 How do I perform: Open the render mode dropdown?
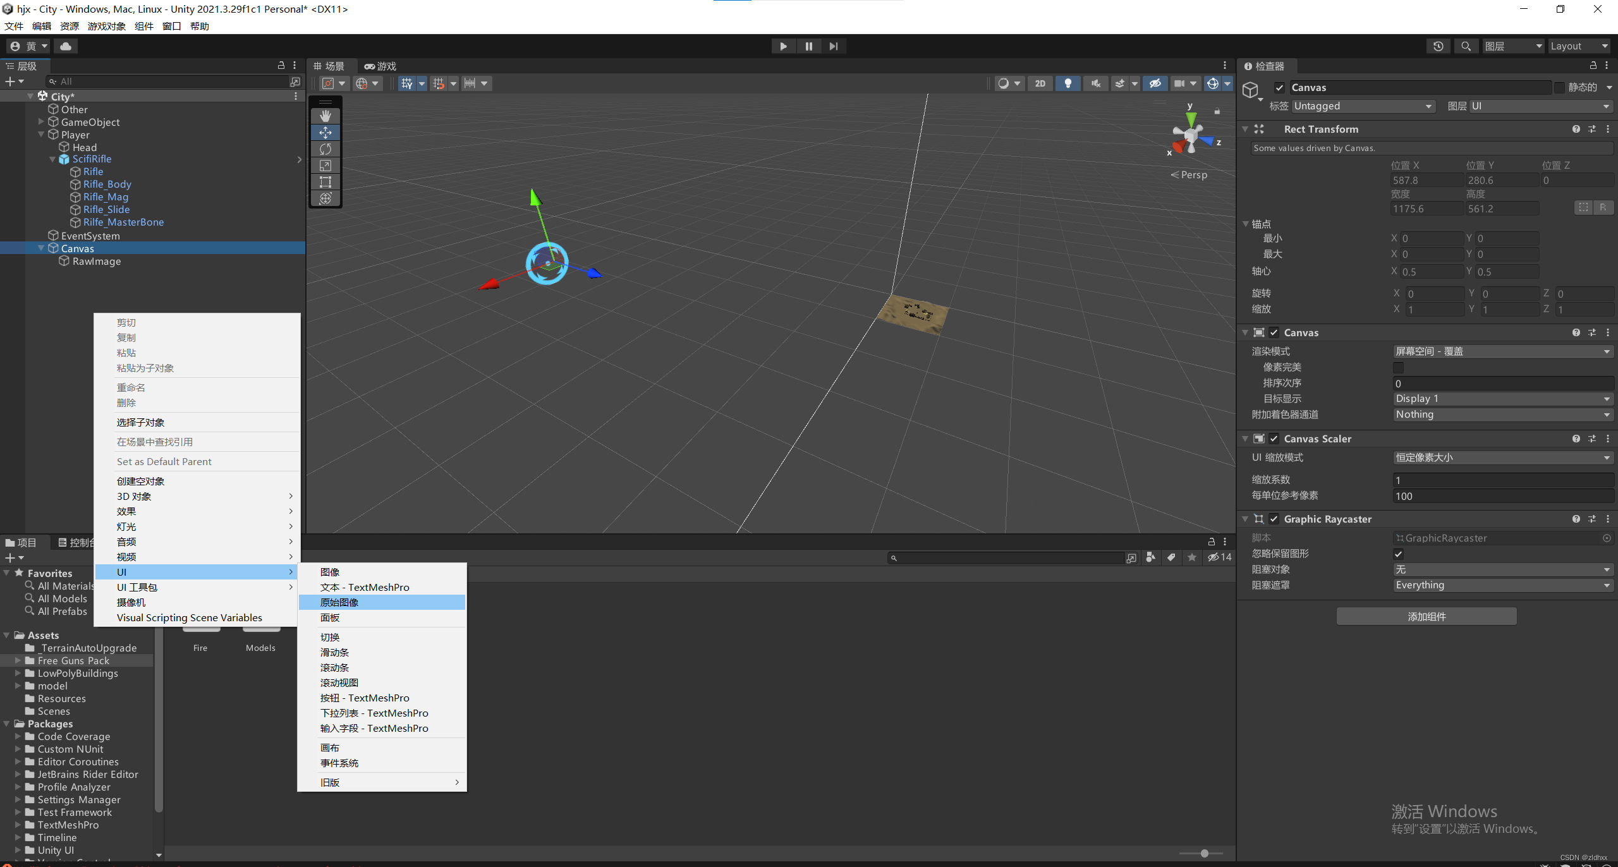click(x=1502, y=351)
